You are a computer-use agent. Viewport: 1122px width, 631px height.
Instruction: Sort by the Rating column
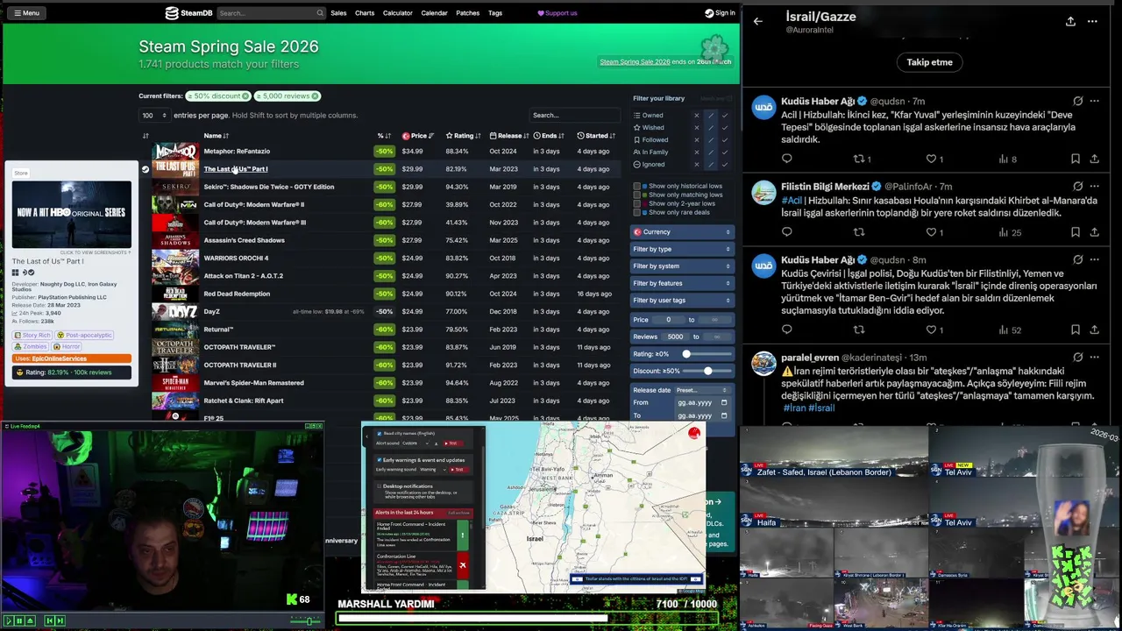click(x=463, y=136)
